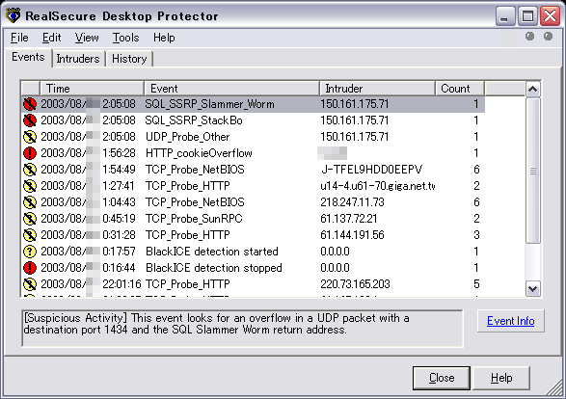Click red alert icon of HTTP_cookieOverflow row
Screen dimensions: 566x399
[30, 153]
